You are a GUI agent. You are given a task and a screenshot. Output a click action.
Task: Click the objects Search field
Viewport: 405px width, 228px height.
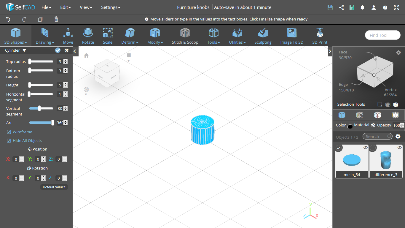point(377,137)
